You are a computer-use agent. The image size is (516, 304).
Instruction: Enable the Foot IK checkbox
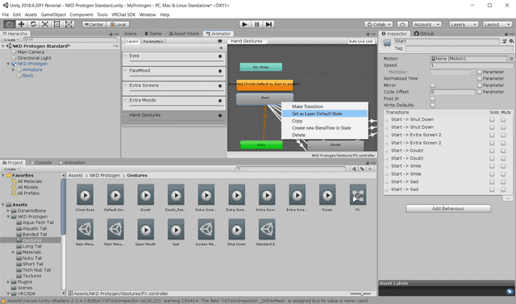coord(433,98)
